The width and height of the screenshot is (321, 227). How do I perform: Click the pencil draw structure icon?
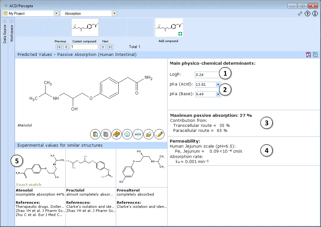point(159,134)
